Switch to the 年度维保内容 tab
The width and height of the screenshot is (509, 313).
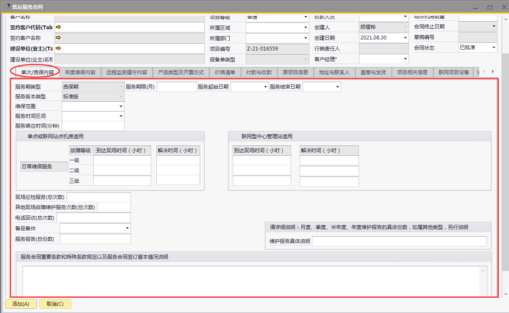[x=80, y=72]
